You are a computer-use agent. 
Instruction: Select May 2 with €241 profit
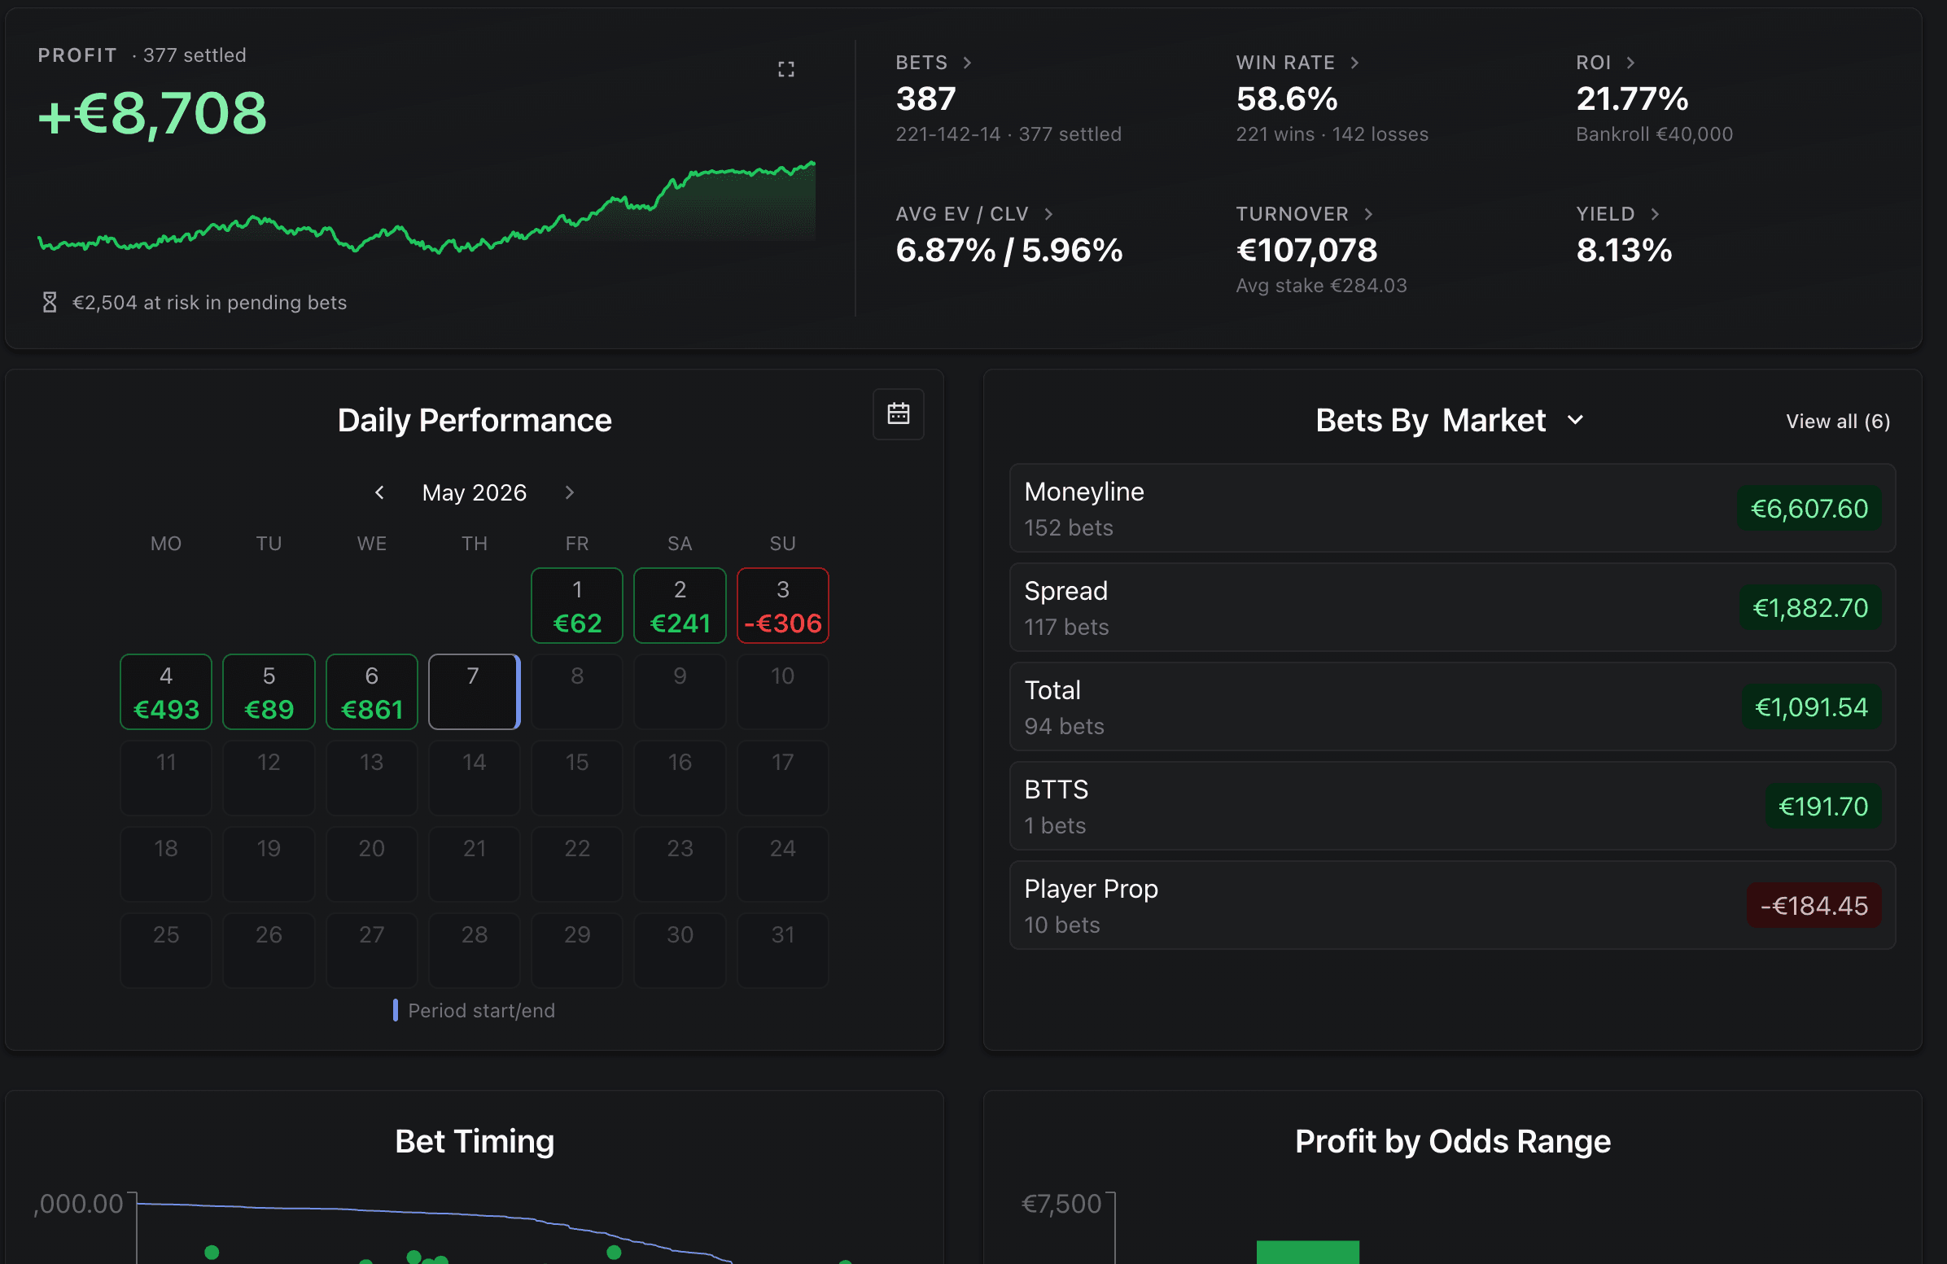[x=680, y=606]
